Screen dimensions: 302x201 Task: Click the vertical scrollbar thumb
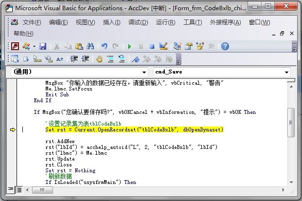coord(291,123)
